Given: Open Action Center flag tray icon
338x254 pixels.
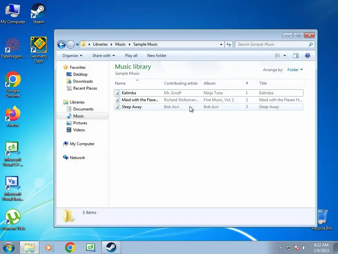Looking at the screenshot, I should click(x=297, y=248).
